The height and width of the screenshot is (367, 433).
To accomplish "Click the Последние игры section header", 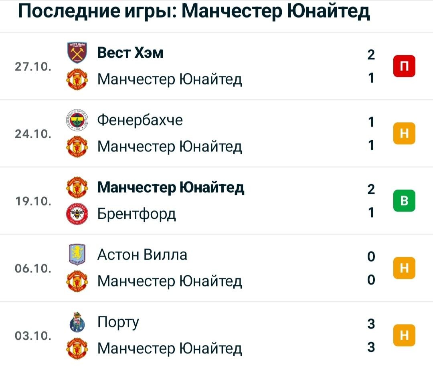I will point(194,12).
